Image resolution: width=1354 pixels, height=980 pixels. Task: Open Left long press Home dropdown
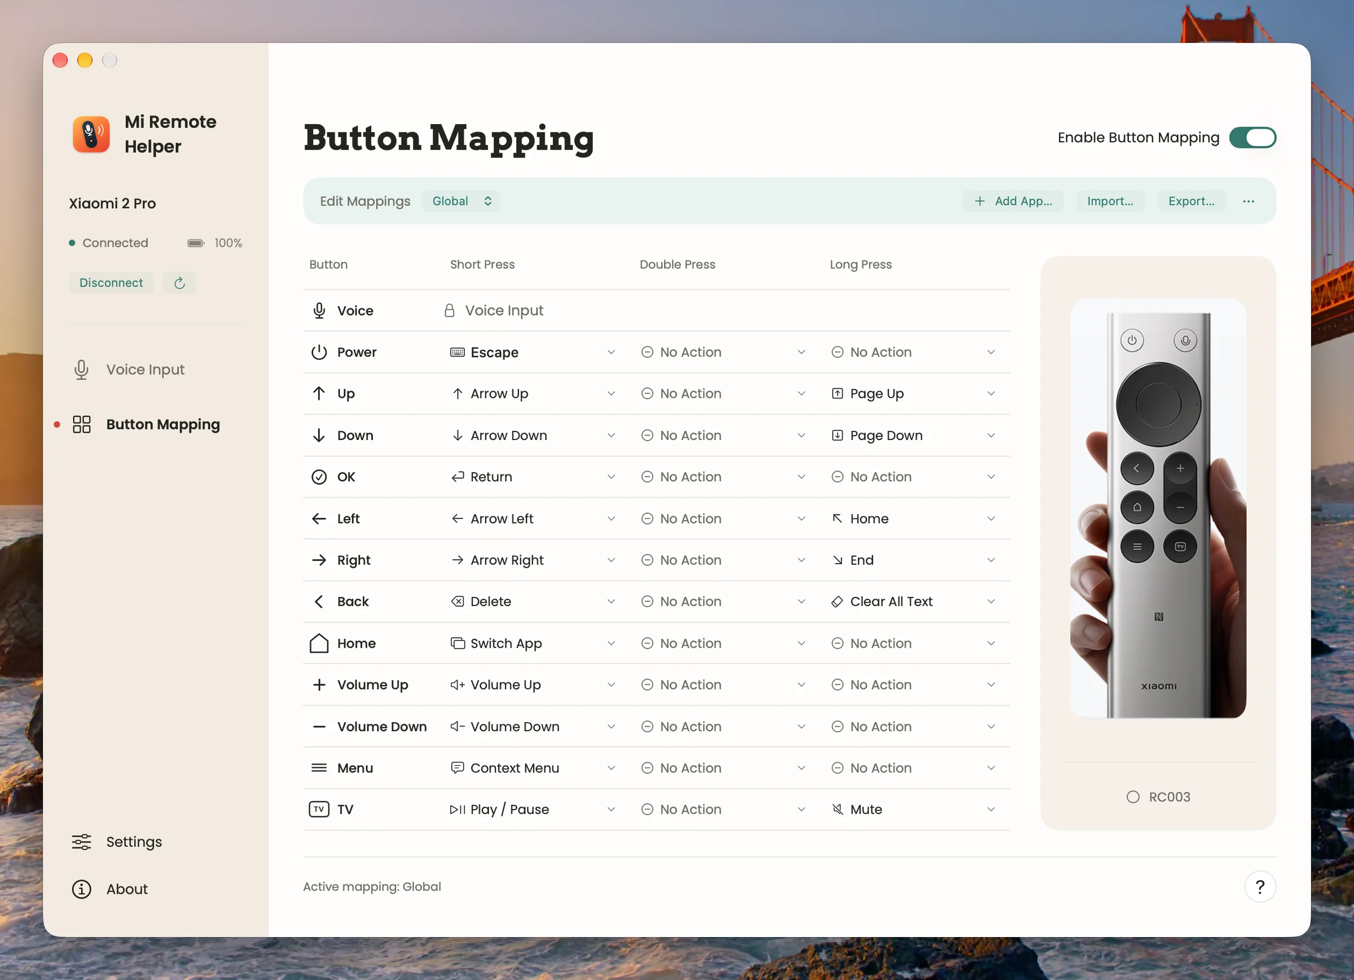(x=913, y=519)
